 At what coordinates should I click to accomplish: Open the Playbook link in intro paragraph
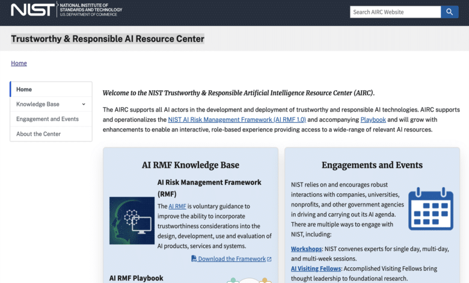point(373,119)
